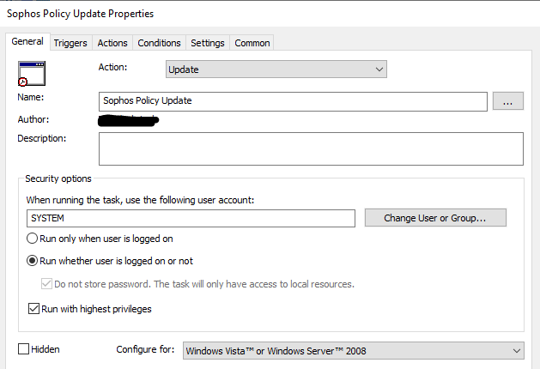Screen dimensions: 540x369
Task: Go to the Common tab
Action: [x=252, y=43]
